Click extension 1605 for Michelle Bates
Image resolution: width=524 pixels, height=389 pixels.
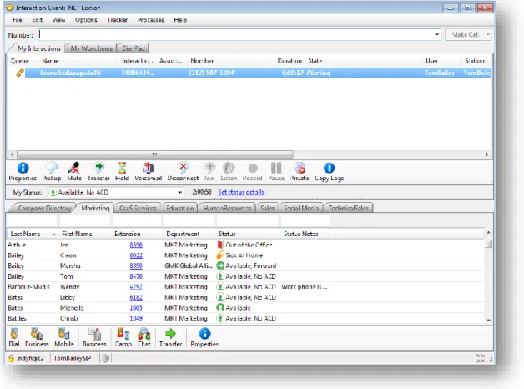[x=136, y=308]
